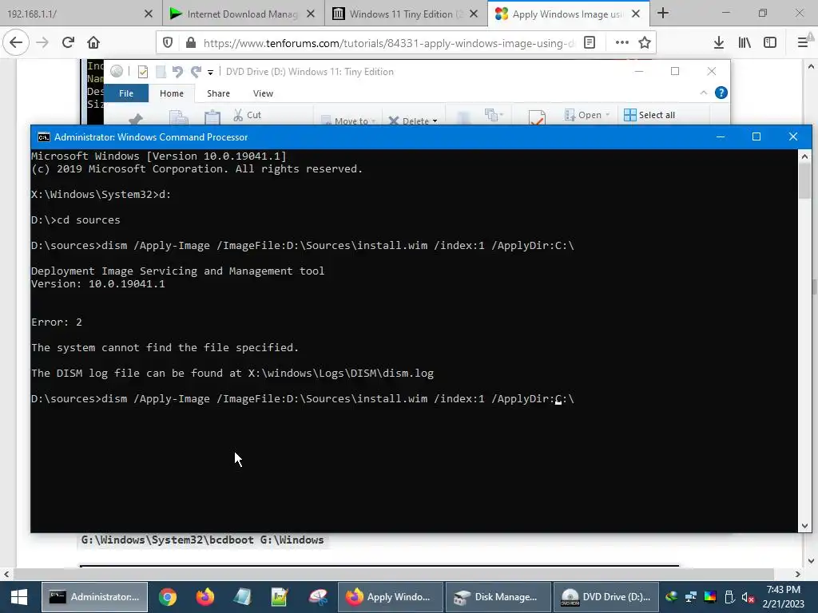Open the File tab in Explorer
The width and height of the screenshot is (818, 613).
click(126, 93)
